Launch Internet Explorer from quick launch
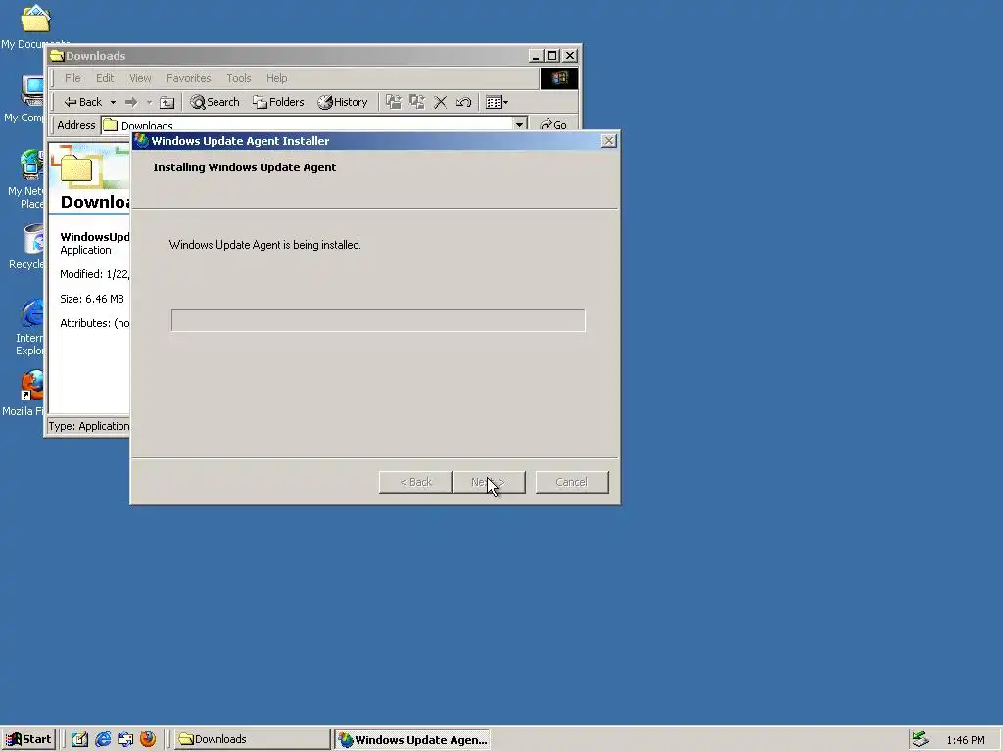 (x=103, y=739)
